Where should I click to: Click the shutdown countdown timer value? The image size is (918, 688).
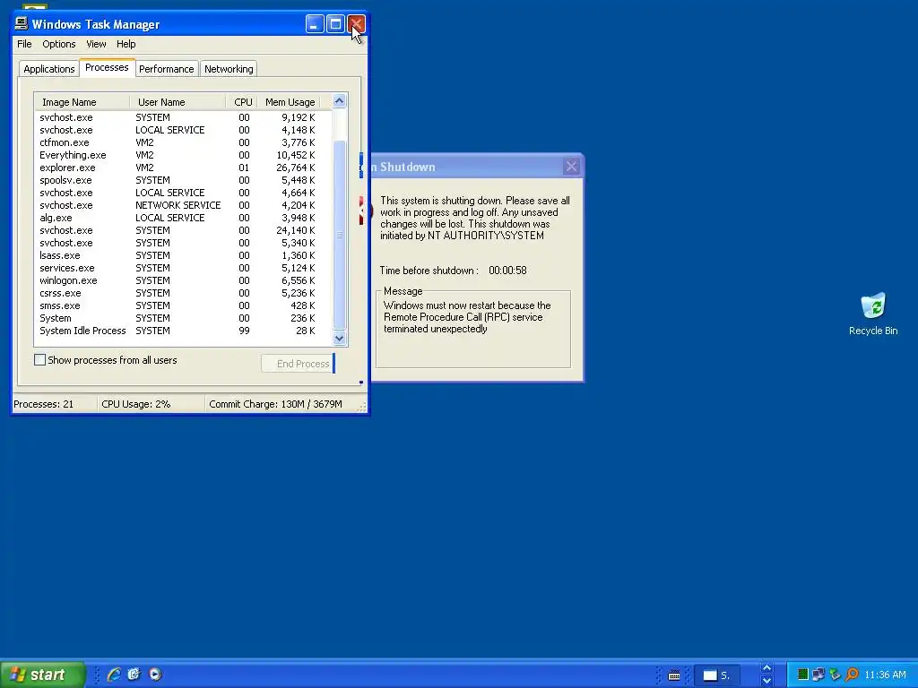(507, 271)
